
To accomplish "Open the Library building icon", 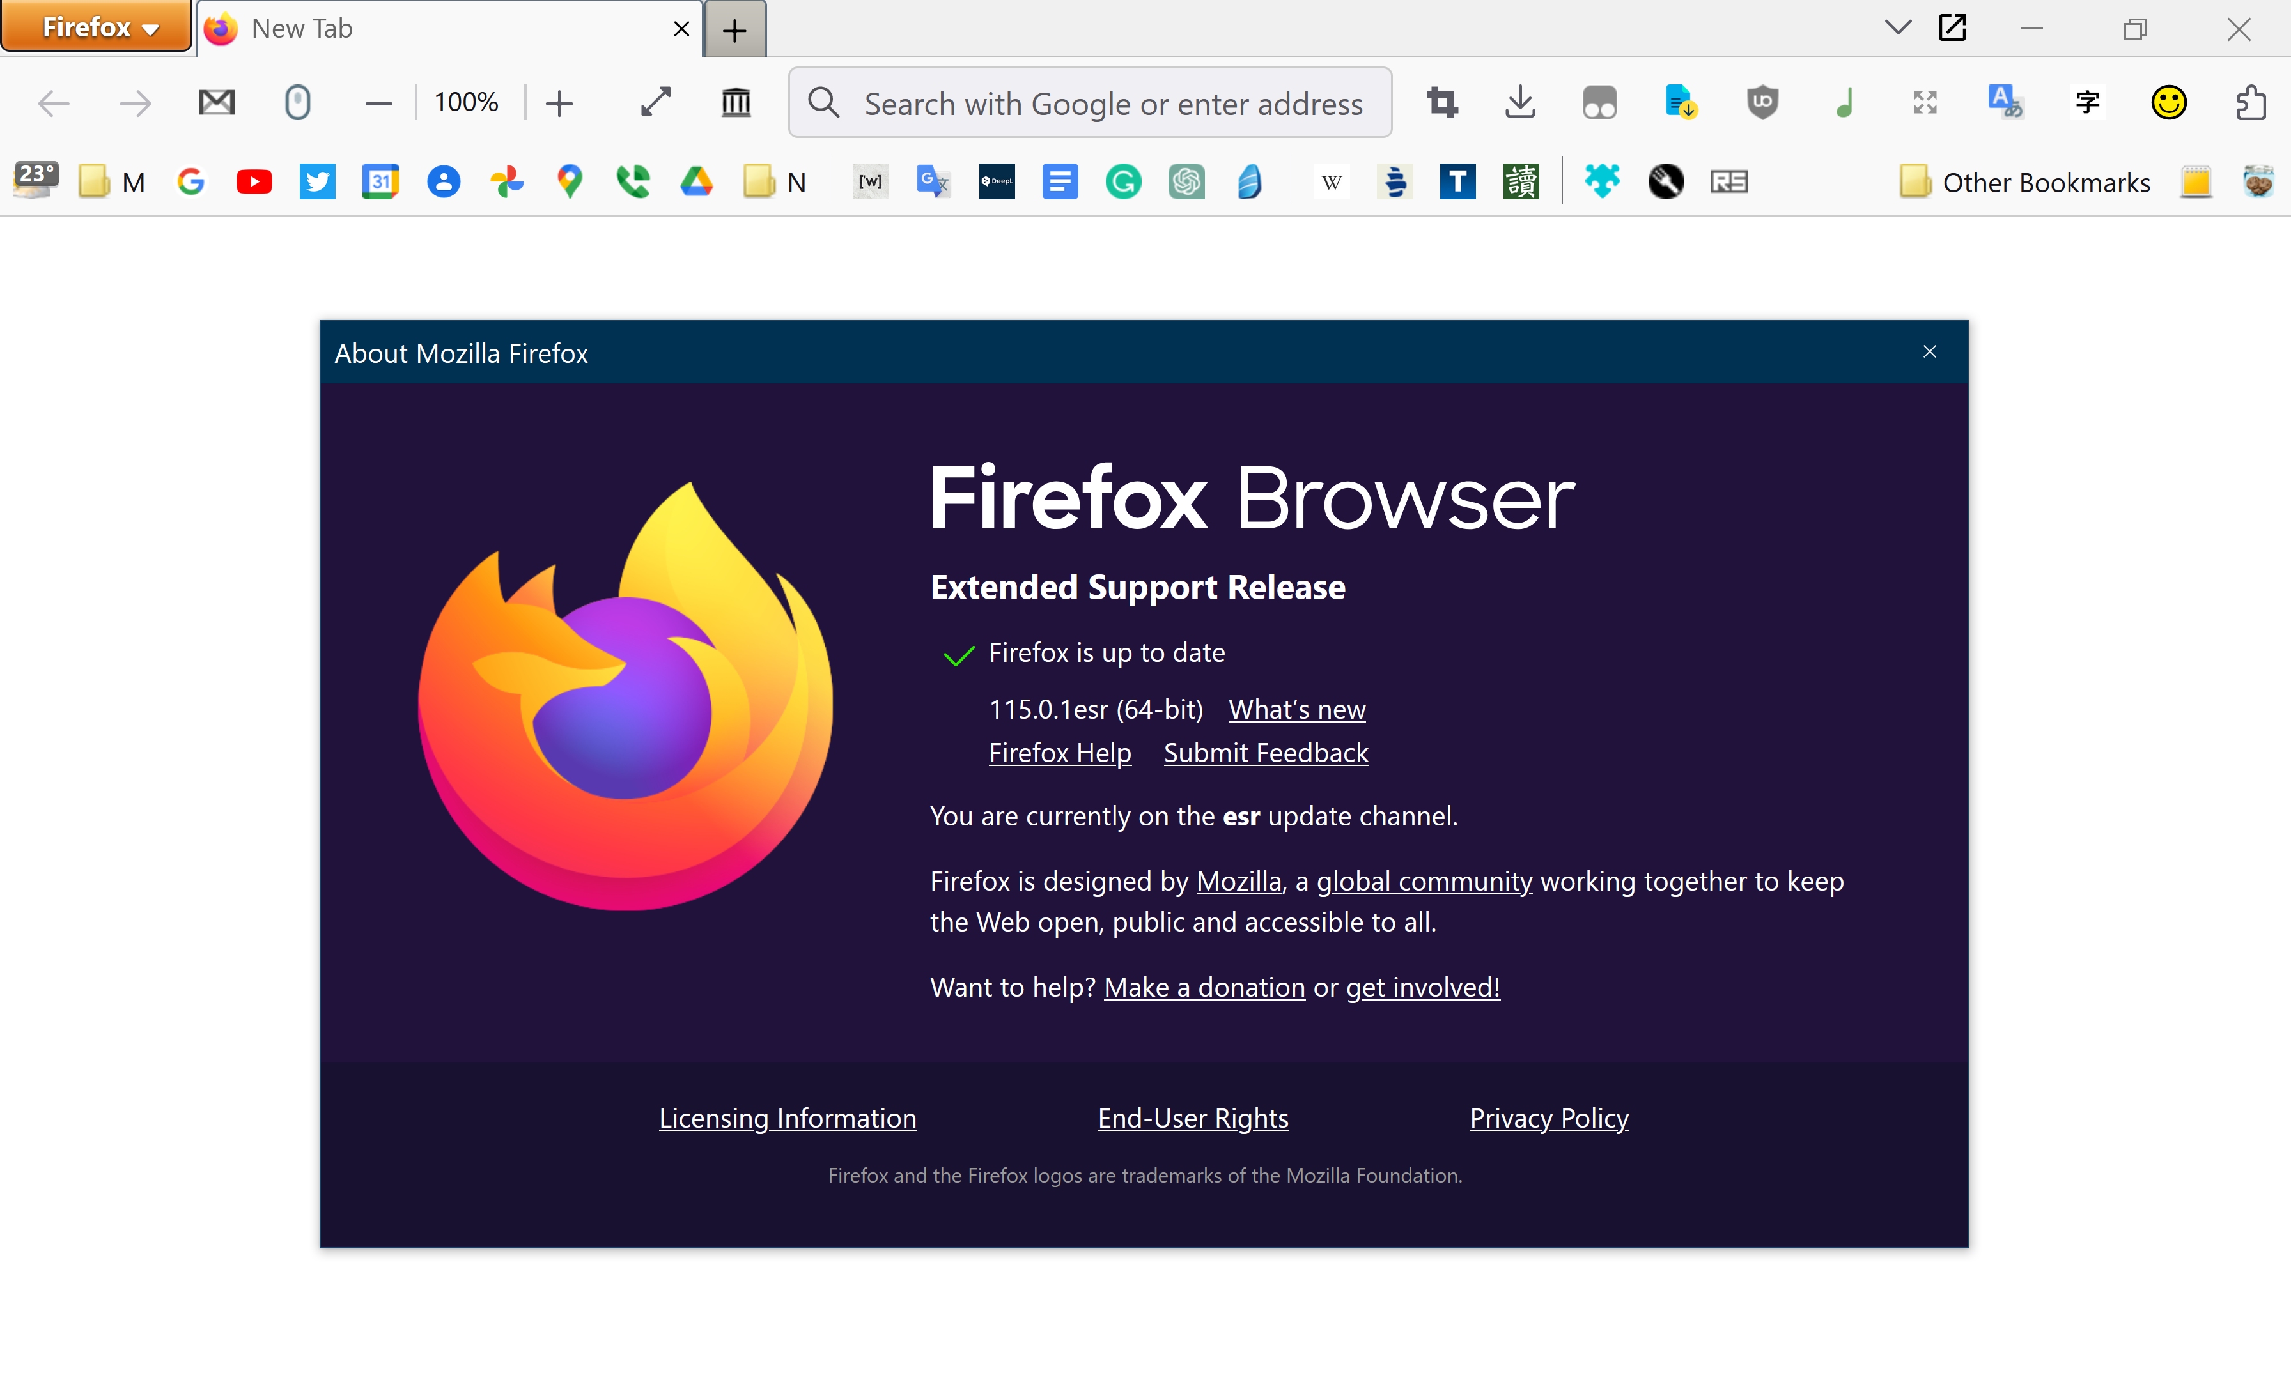I will coord(736,102).
